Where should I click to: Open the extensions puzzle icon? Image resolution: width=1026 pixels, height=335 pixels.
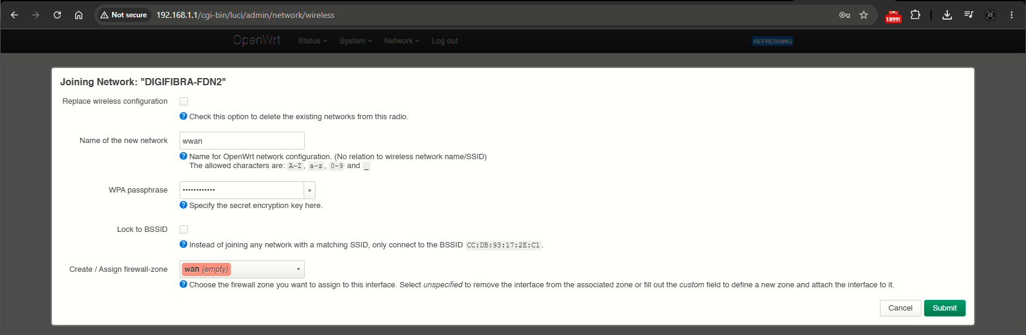[915, 15]
